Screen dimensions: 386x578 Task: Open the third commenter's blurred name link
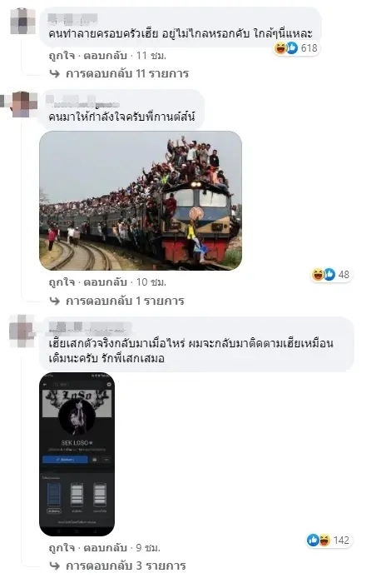(91, 327)
